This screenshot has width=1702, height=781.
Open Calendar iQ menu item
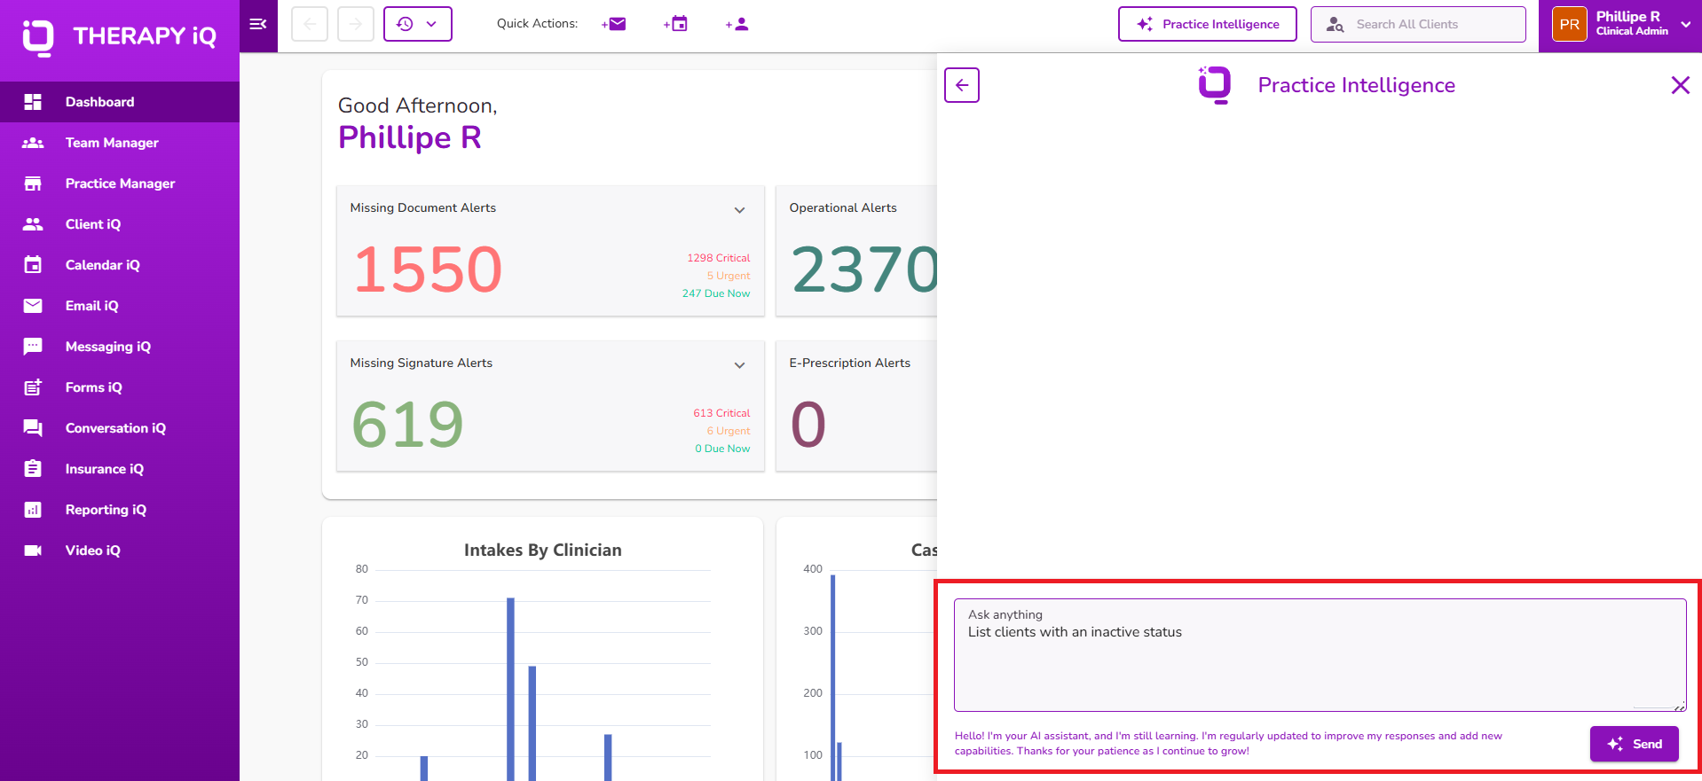click(x=120, y=265)
